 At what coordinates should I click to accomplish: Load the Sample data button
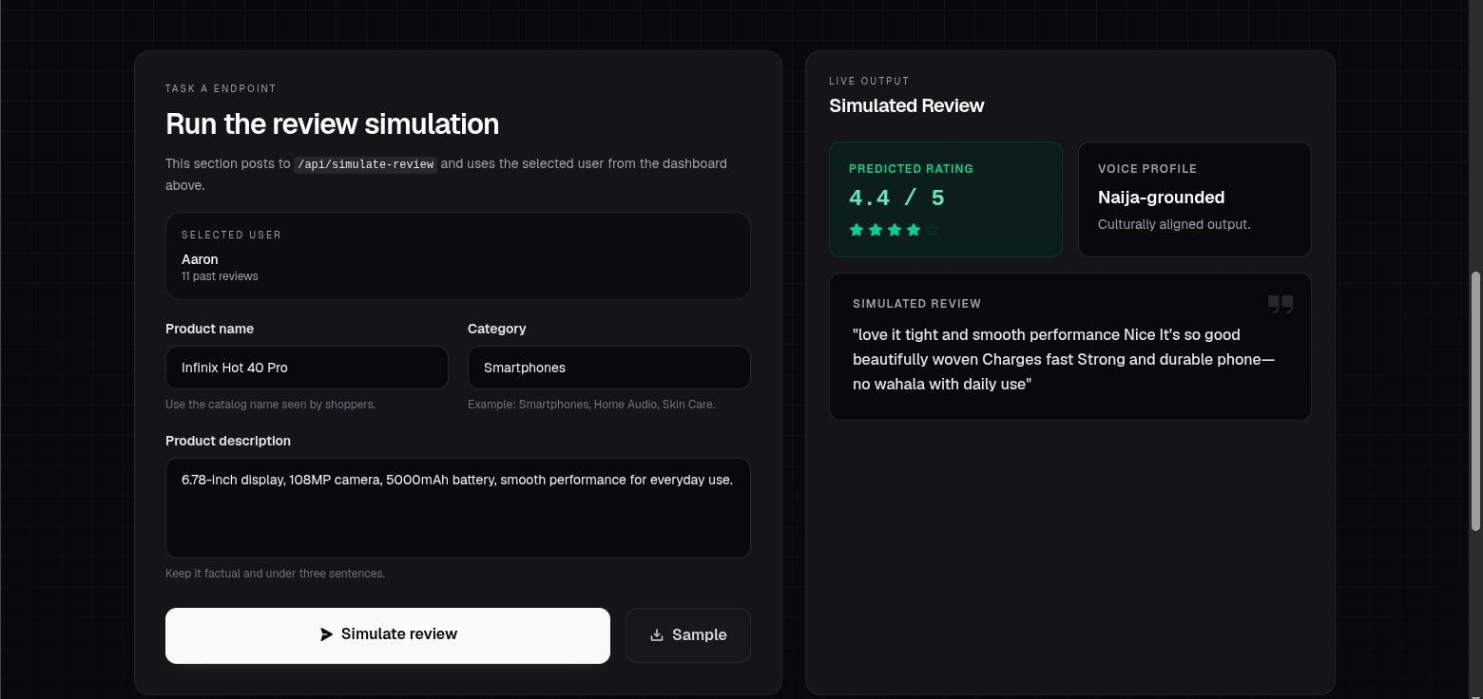[x=688, y=635]
